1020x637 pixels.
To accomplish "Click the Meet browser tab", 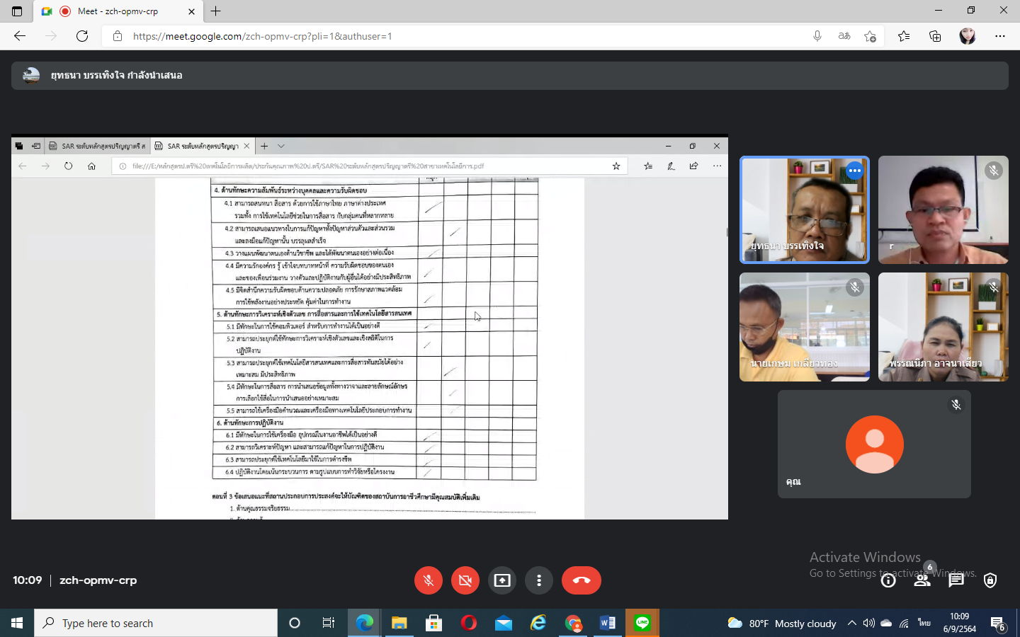I will (118, 11).
